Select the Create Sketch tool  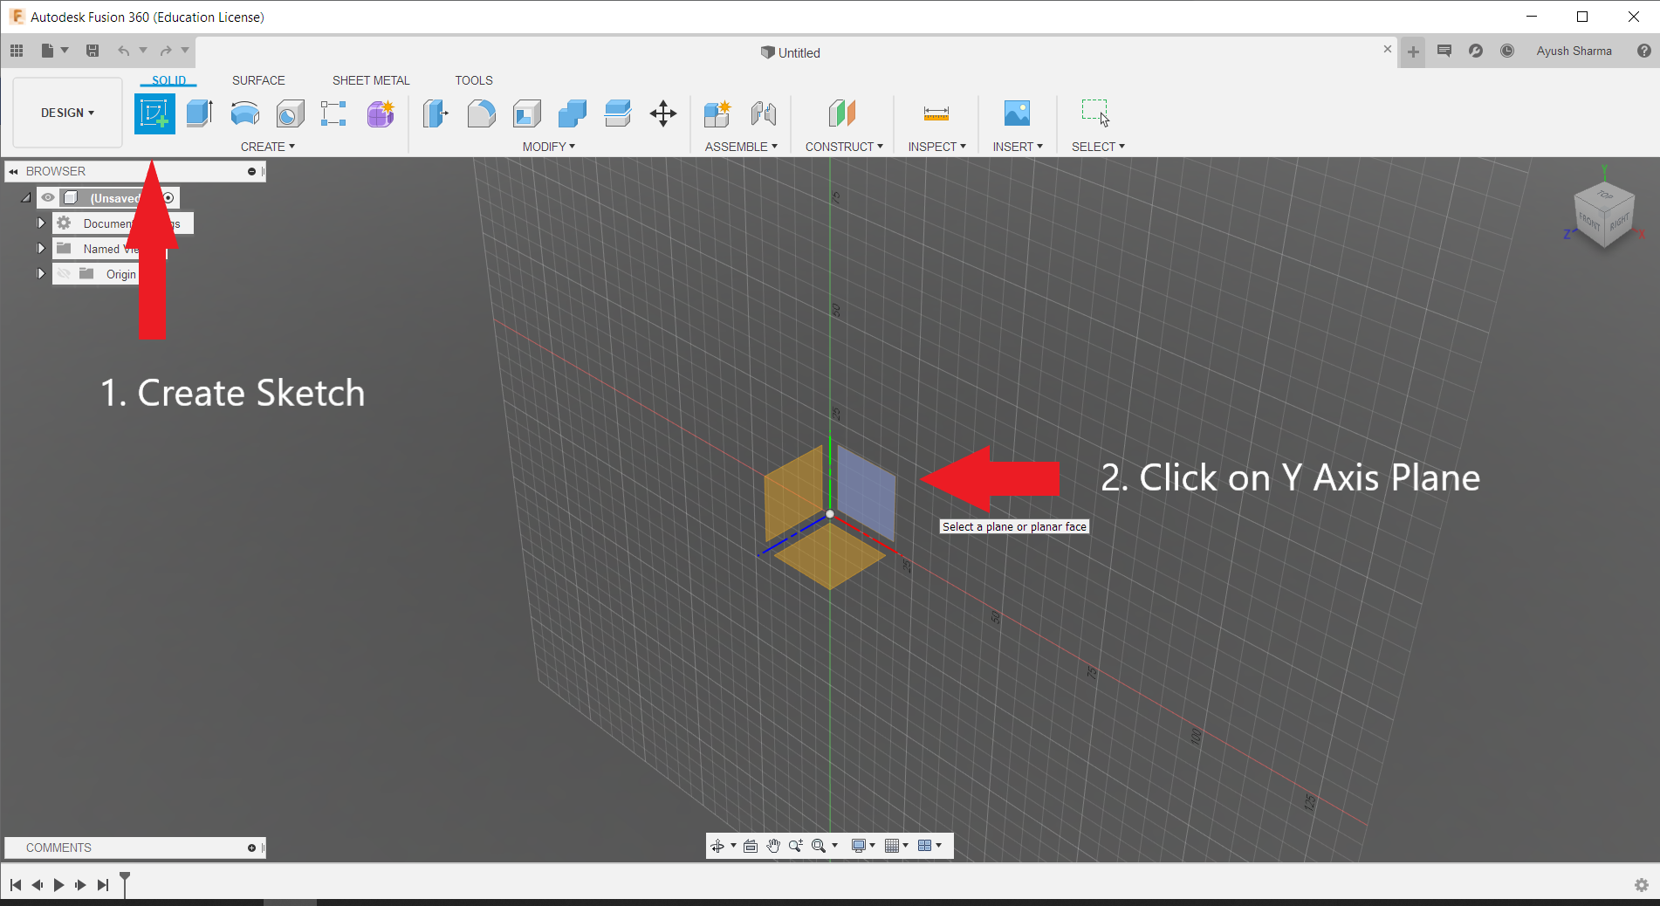click(x=154, y=113)
